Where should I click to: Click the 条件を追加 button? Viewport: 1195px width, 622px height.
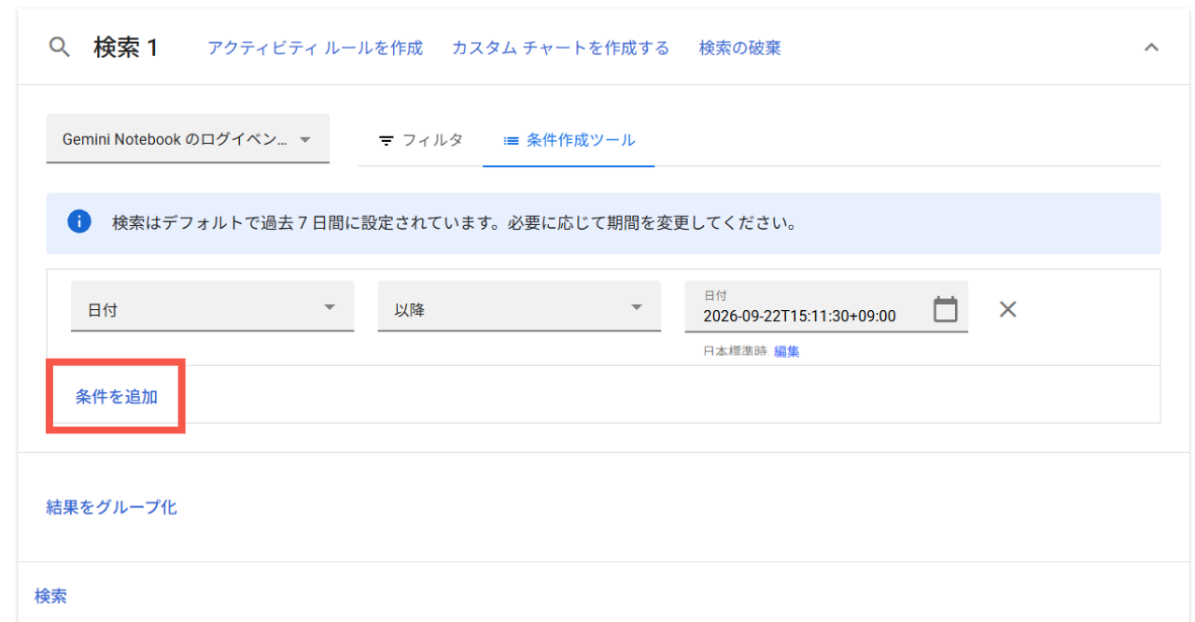[116, 396]
